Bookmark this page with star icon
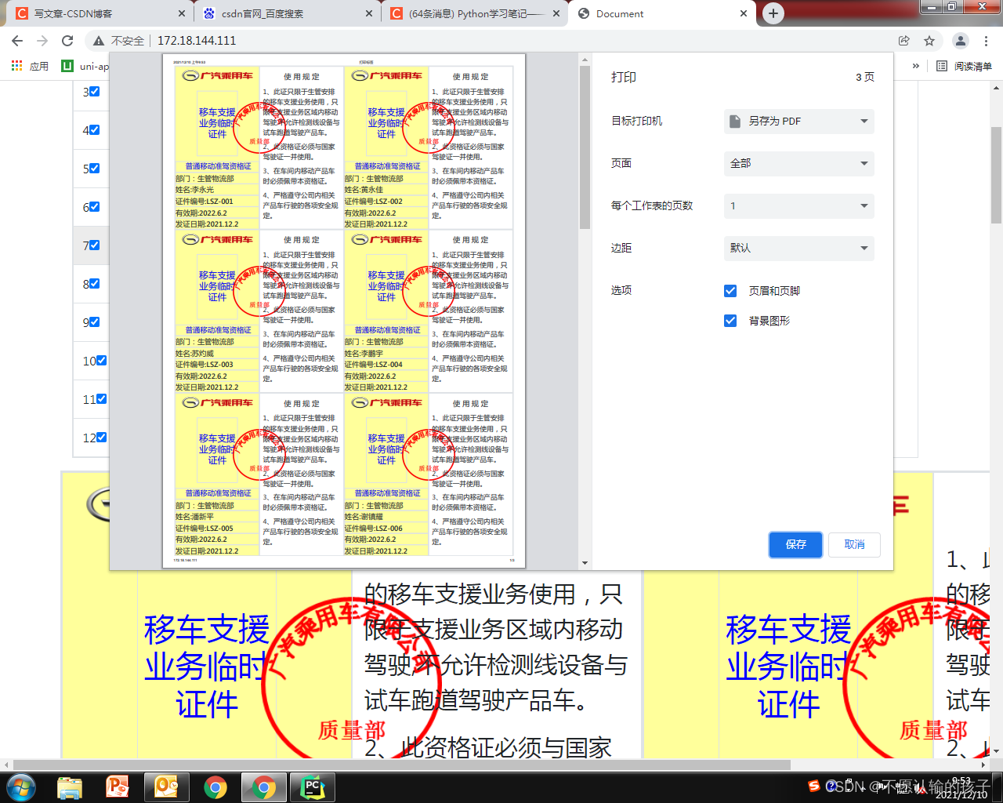1003x803 pixels. [x=929, y=41]
